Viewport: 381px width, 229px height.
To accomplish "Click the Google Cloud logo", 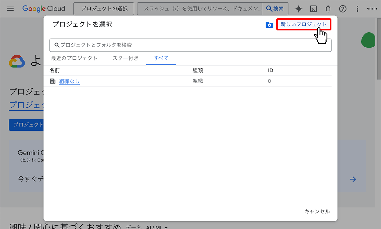I will (44, 9).
